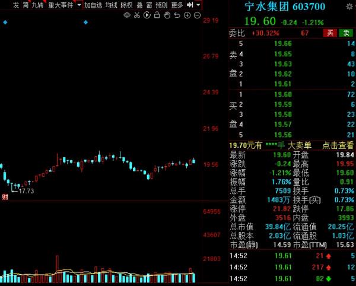Select the scissors cut tool icon
356x286 pixels.
[137, 15]
